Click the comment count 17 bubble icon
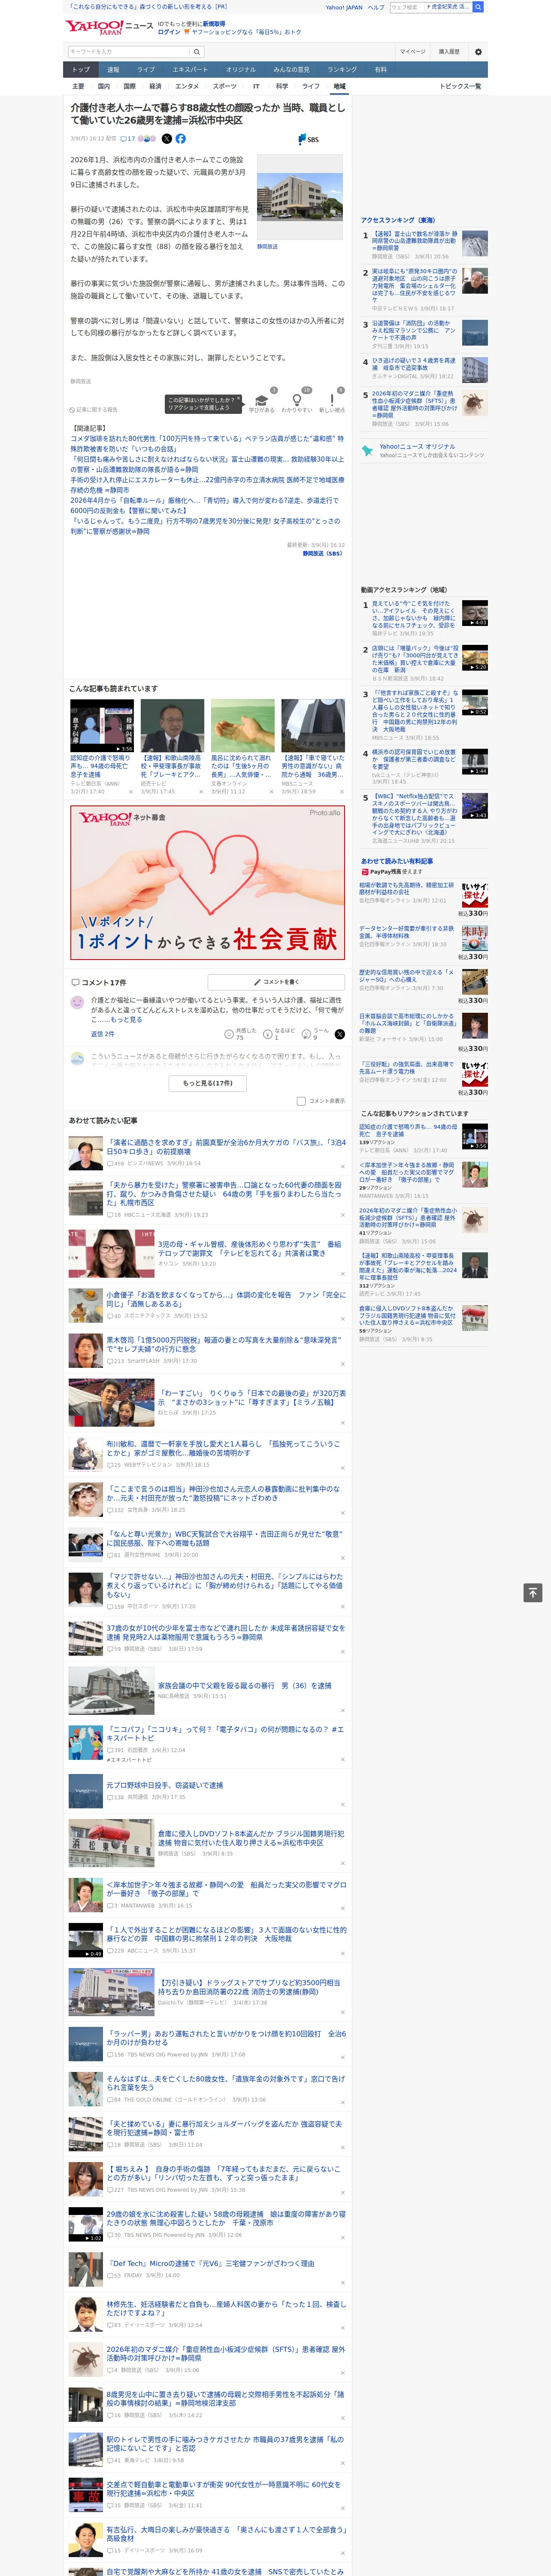The width and height of the screenshot is (551, 2576). coord(123,139)
